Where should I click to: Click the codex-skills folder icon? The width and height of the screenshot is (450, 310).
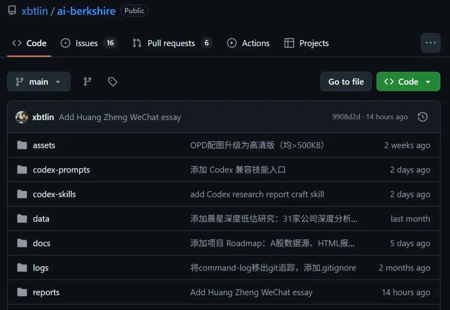click(x=22, y=194)
